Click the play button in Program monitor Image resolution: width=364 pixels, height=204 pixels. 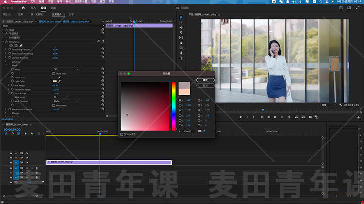275,117
